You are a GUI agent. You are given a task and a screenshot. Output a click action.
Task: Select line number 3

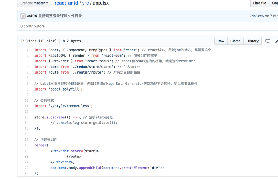coord(27,61)
